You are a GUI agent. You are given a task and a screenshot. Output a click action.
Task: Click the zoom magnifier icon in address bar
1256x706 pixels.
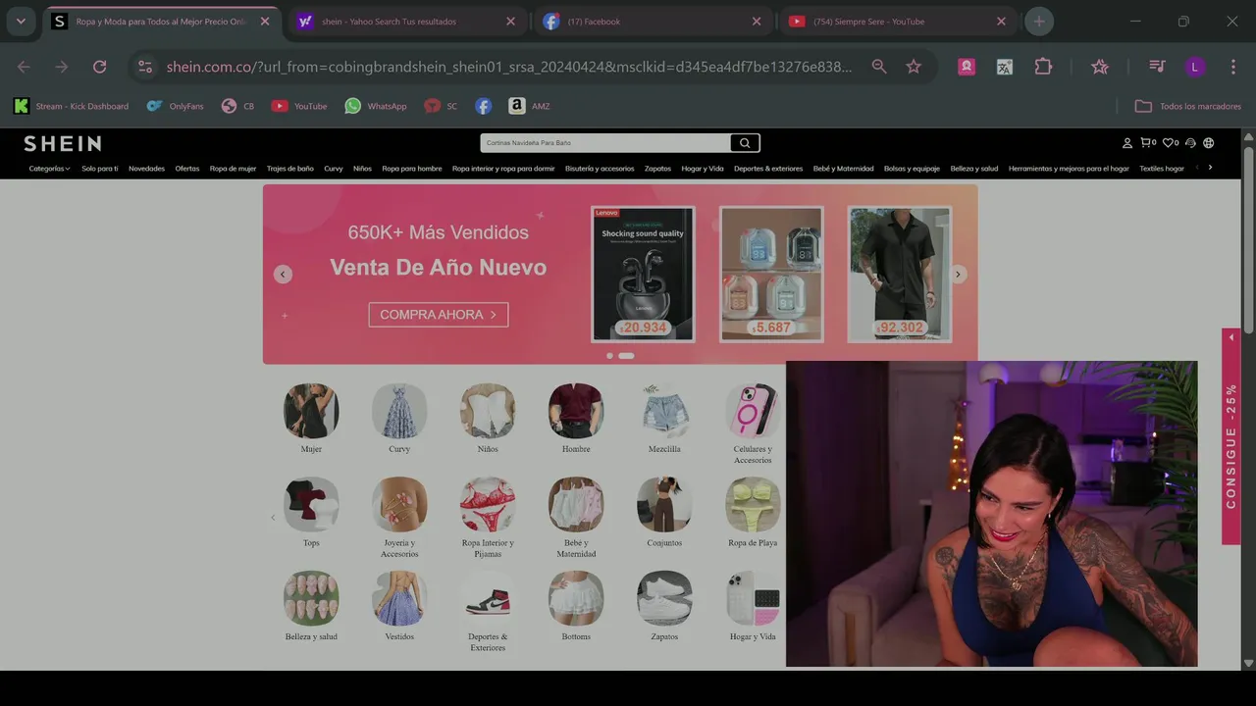point(879,67)
